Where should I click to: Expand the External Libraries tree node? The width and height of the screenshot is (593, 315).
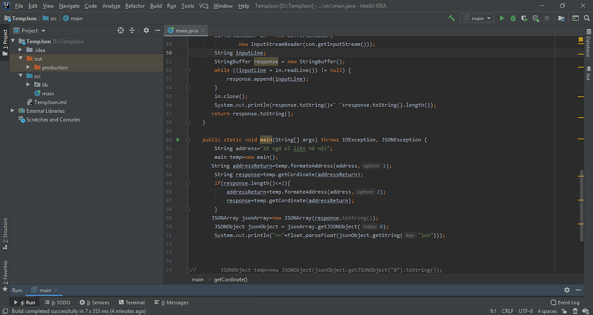(13, 111)
